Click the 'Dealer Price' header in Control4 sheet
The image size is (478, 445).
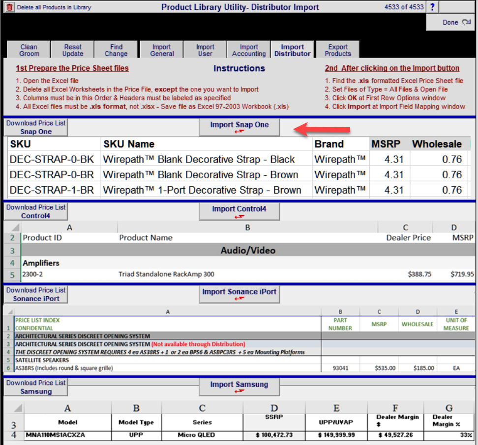tap(408, 238)
